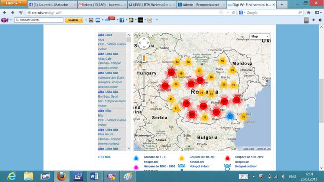Click the yellow SEARCH button
This screenshot has width=324, height=182.
pyautogui.click(x=74, y=20)
